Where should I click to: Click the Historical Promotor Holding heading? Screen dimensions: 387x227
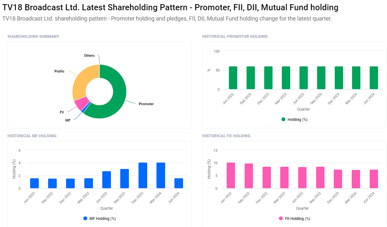tap(235, 37)
